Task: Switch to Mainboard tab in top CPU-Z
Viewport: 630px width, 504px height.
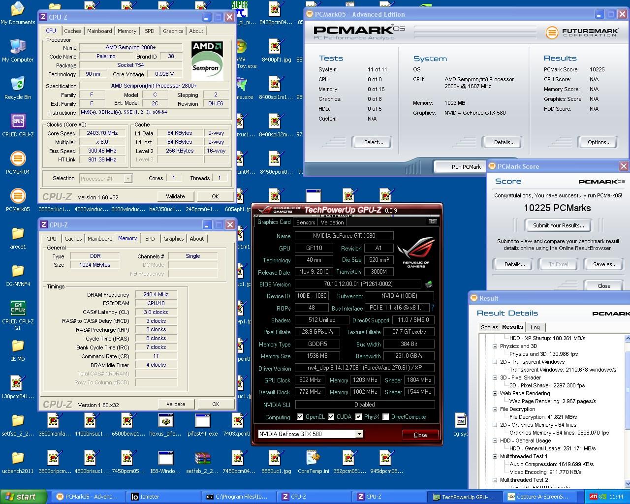Action: tap(99, 31)
